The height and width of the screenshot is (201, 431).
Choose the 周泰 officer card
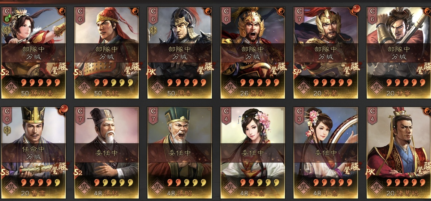click(180, 53)
